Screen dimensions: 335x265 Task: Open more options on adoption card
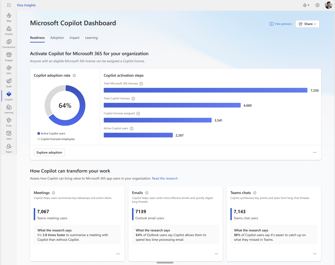tap(315, 153)
